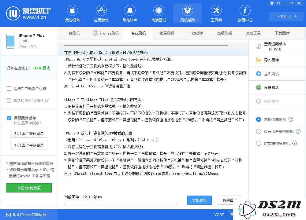The width and height of the screenshot is (306, 220).
Task: Click help icon next to 常规快速刷机
Action: pyautogui.click(x=291, y=119)
